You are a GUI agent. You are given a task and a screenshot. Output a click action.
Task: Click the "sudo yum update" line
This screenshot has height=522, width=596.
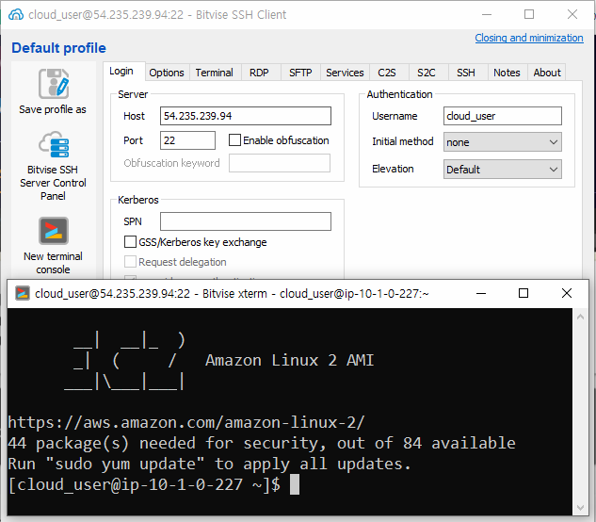tap(209, 465)
